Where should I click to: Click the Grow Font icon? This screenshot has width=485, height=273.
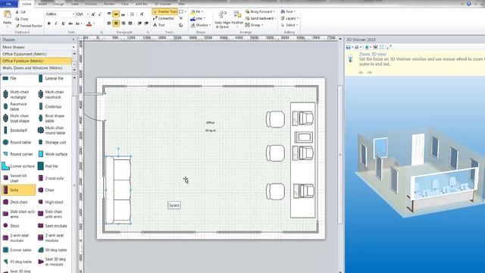point(93,14)
